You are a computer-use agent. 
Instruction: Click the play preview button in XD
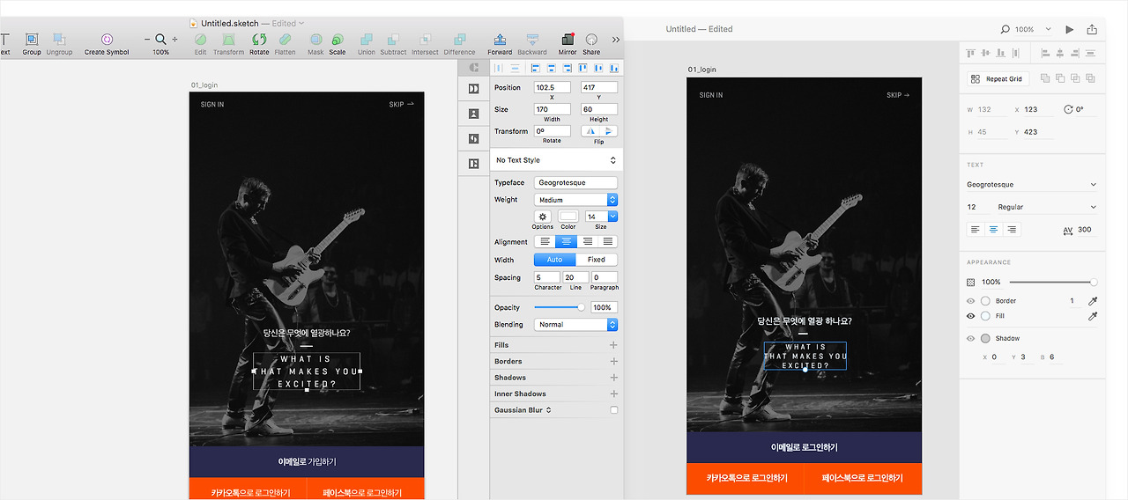tap(1069, 29)
